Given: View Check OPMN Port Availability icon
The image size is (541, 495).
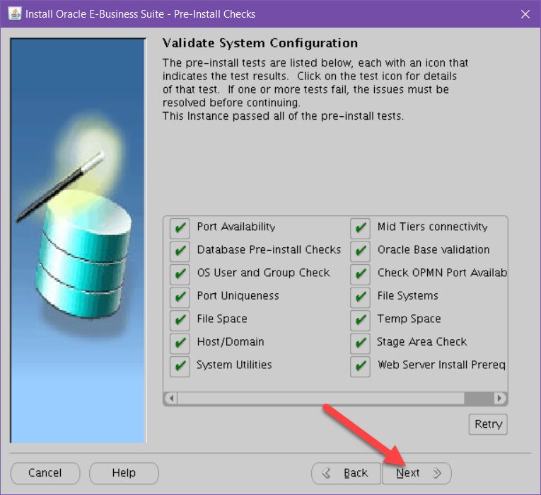Looking at the screenshot, I should (360, 274).
